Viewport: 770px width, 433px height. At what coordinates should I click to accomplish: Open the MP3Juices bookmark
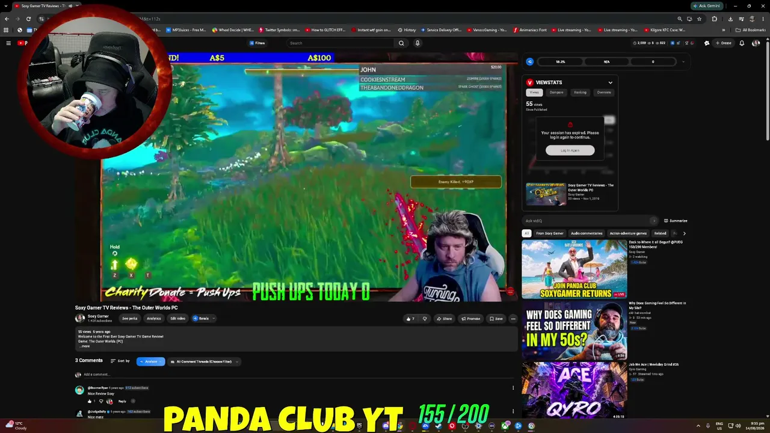186,29
